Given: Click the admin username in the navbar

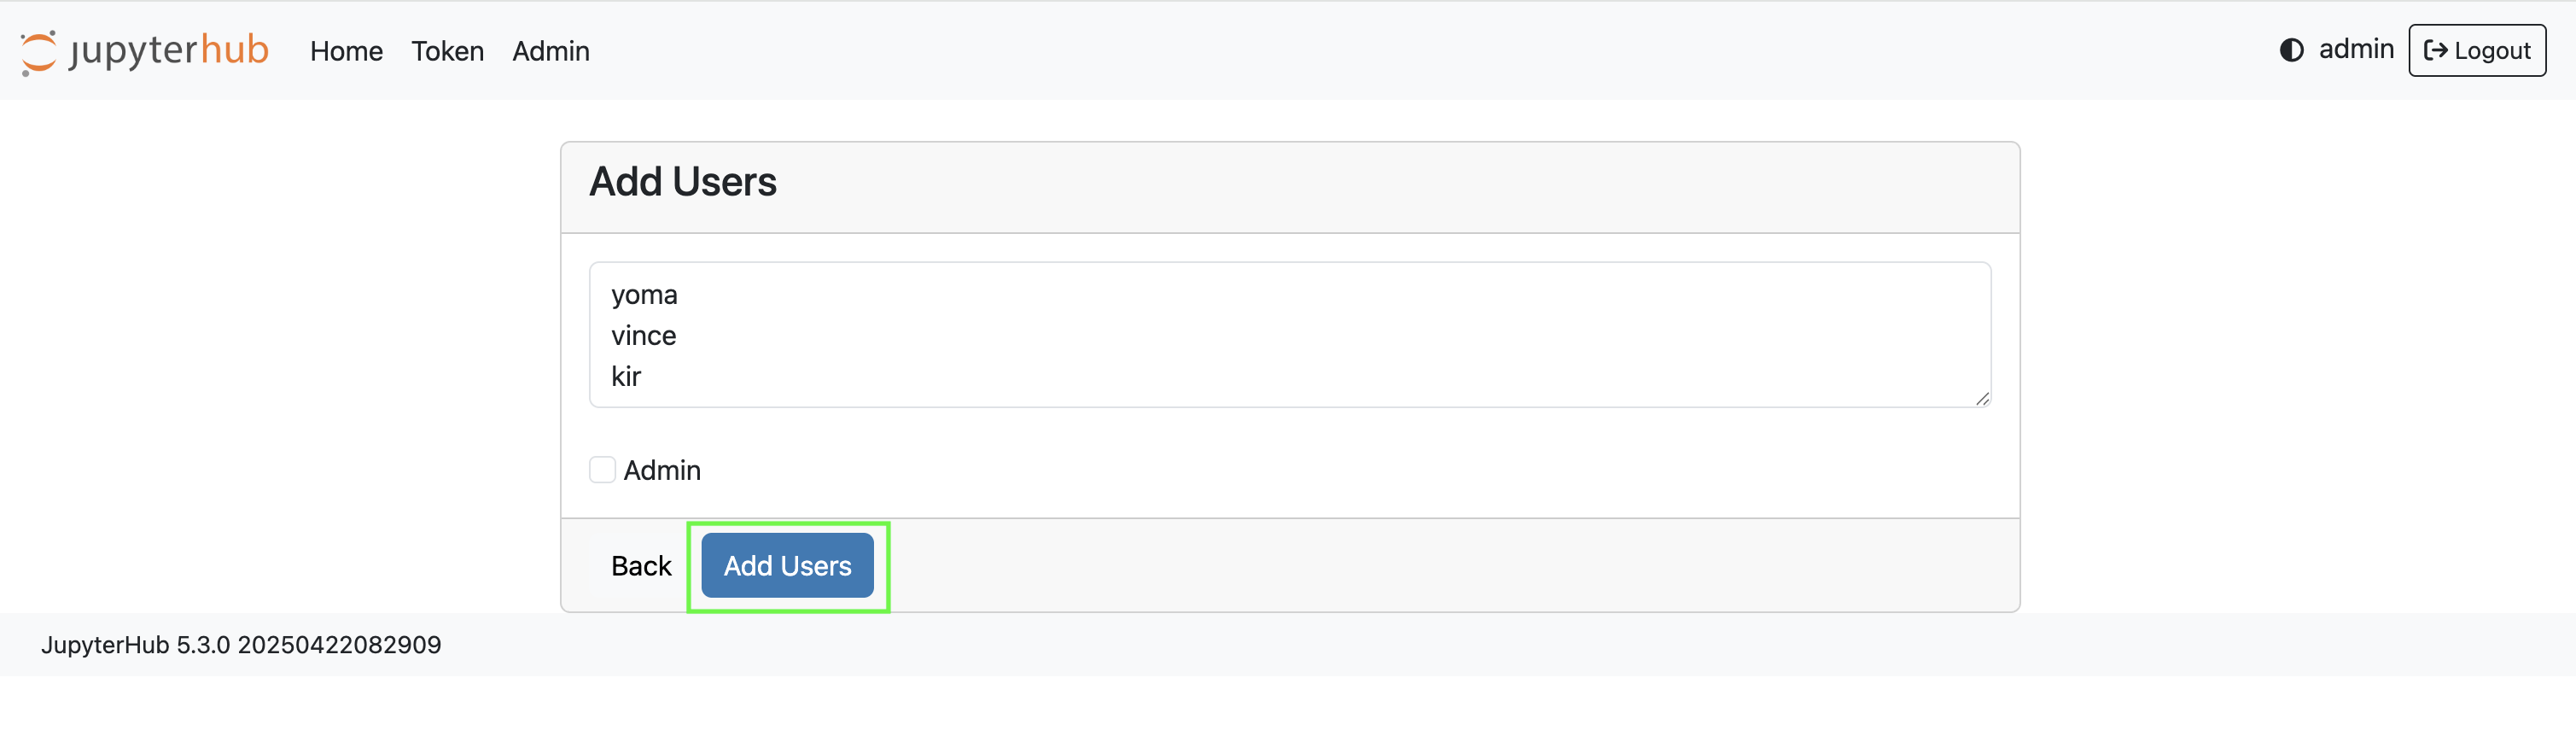Looking at the screenshot, I should (2358, 49).
